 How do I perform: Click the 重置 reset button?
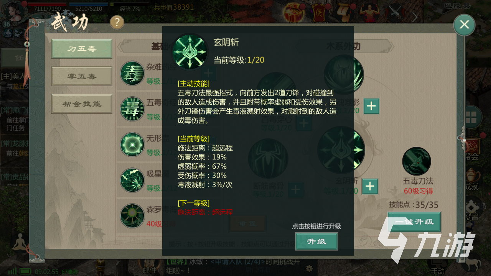tap(247, 223)
